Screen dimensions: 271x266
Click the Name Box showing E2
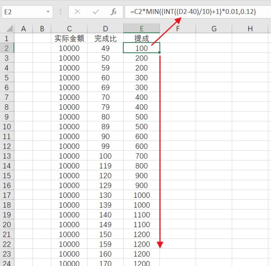click(23, 12)
